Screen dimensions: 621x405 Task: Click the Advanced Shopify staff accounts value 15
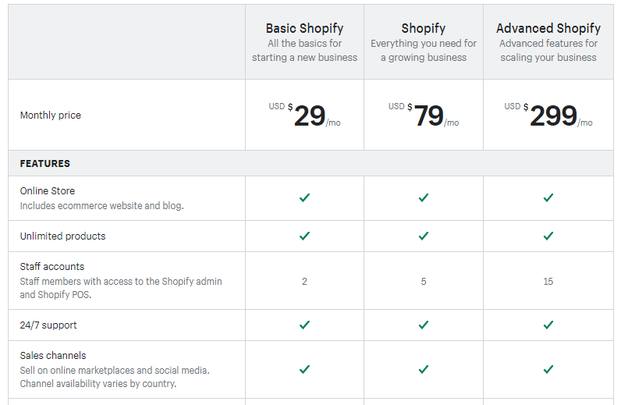(548, 281)
